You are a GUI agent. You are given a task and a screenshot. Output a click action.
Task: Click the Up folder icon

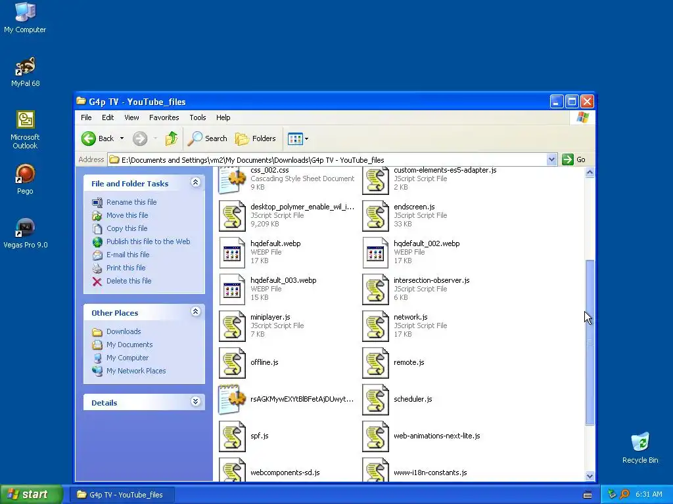point(172,138)
